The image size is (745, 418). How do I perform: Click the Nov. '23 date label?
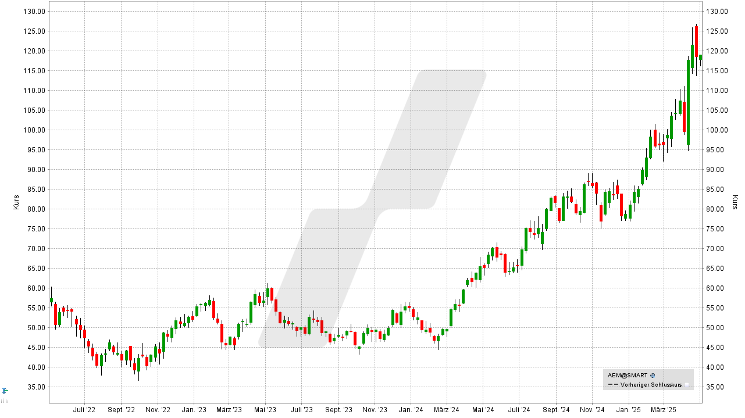(375, 410)
